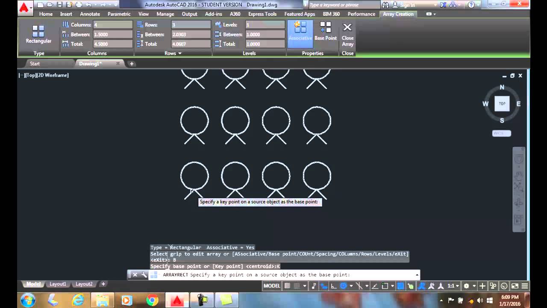Click the Plot printer quick-access icon
The image size is (547, 308).
pyautogui.click(x=79, y=5)
